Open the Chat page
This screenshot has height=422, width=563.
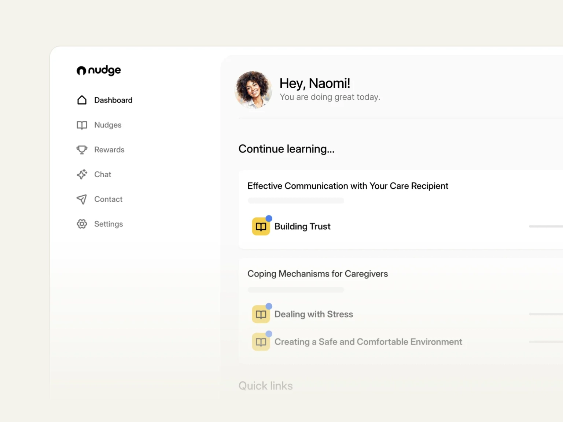103,174
